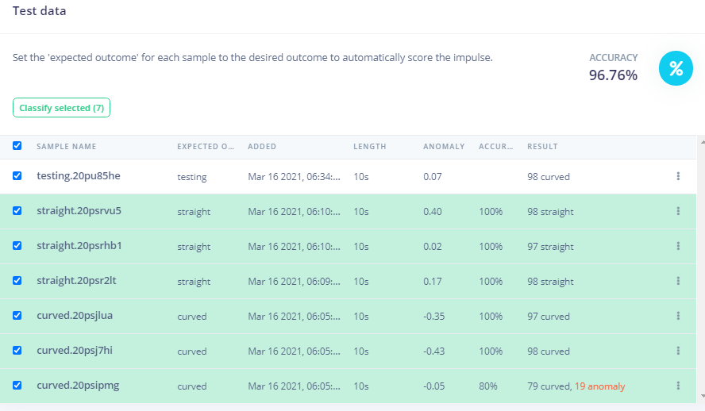Sort by the Sample Name column header

66,147
